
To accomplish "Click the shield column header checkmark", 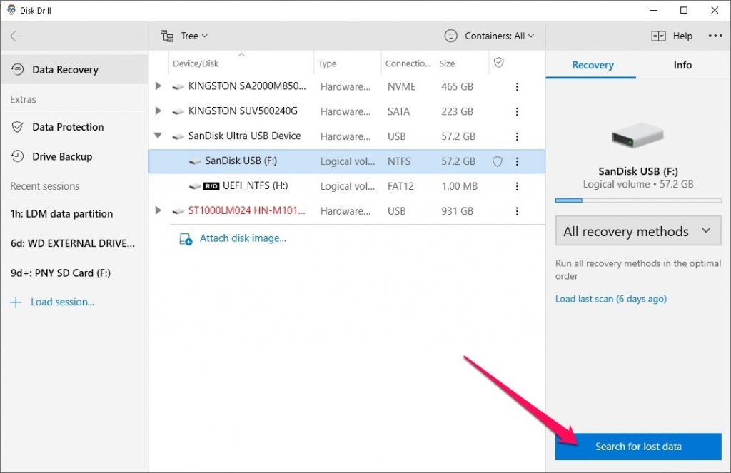I will point(498,63).
